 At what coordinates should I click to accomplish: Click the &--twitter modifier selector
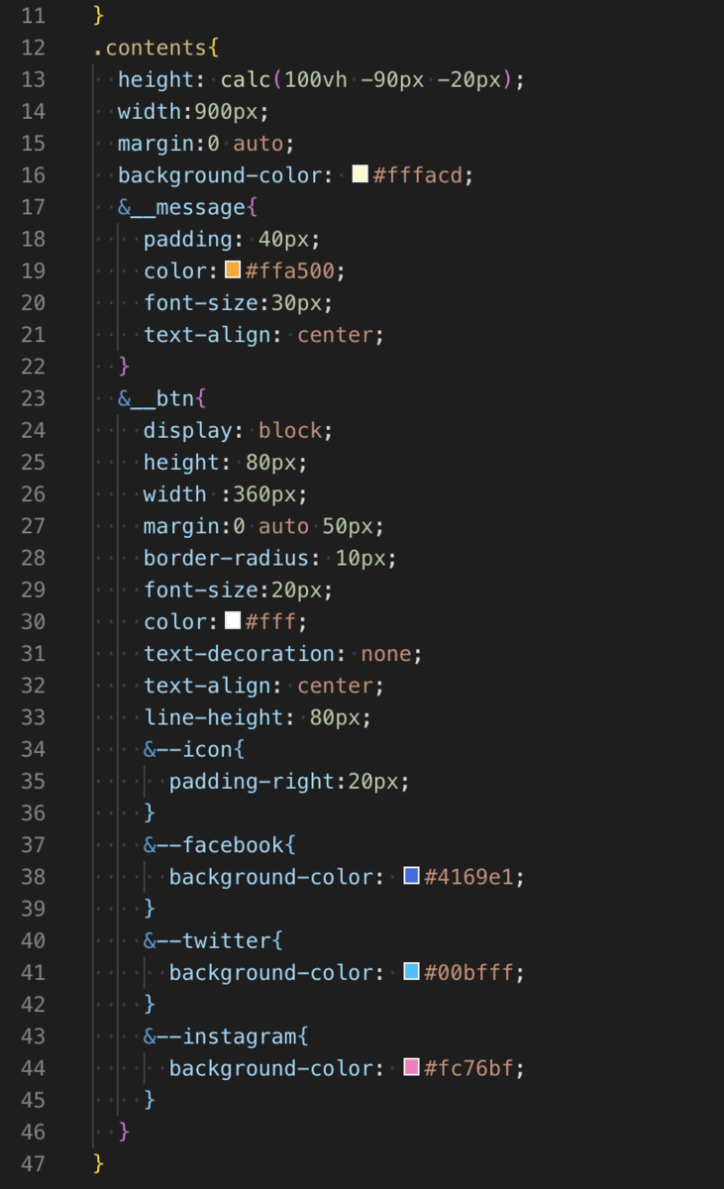pyautogui.click(x=207, y=940)
